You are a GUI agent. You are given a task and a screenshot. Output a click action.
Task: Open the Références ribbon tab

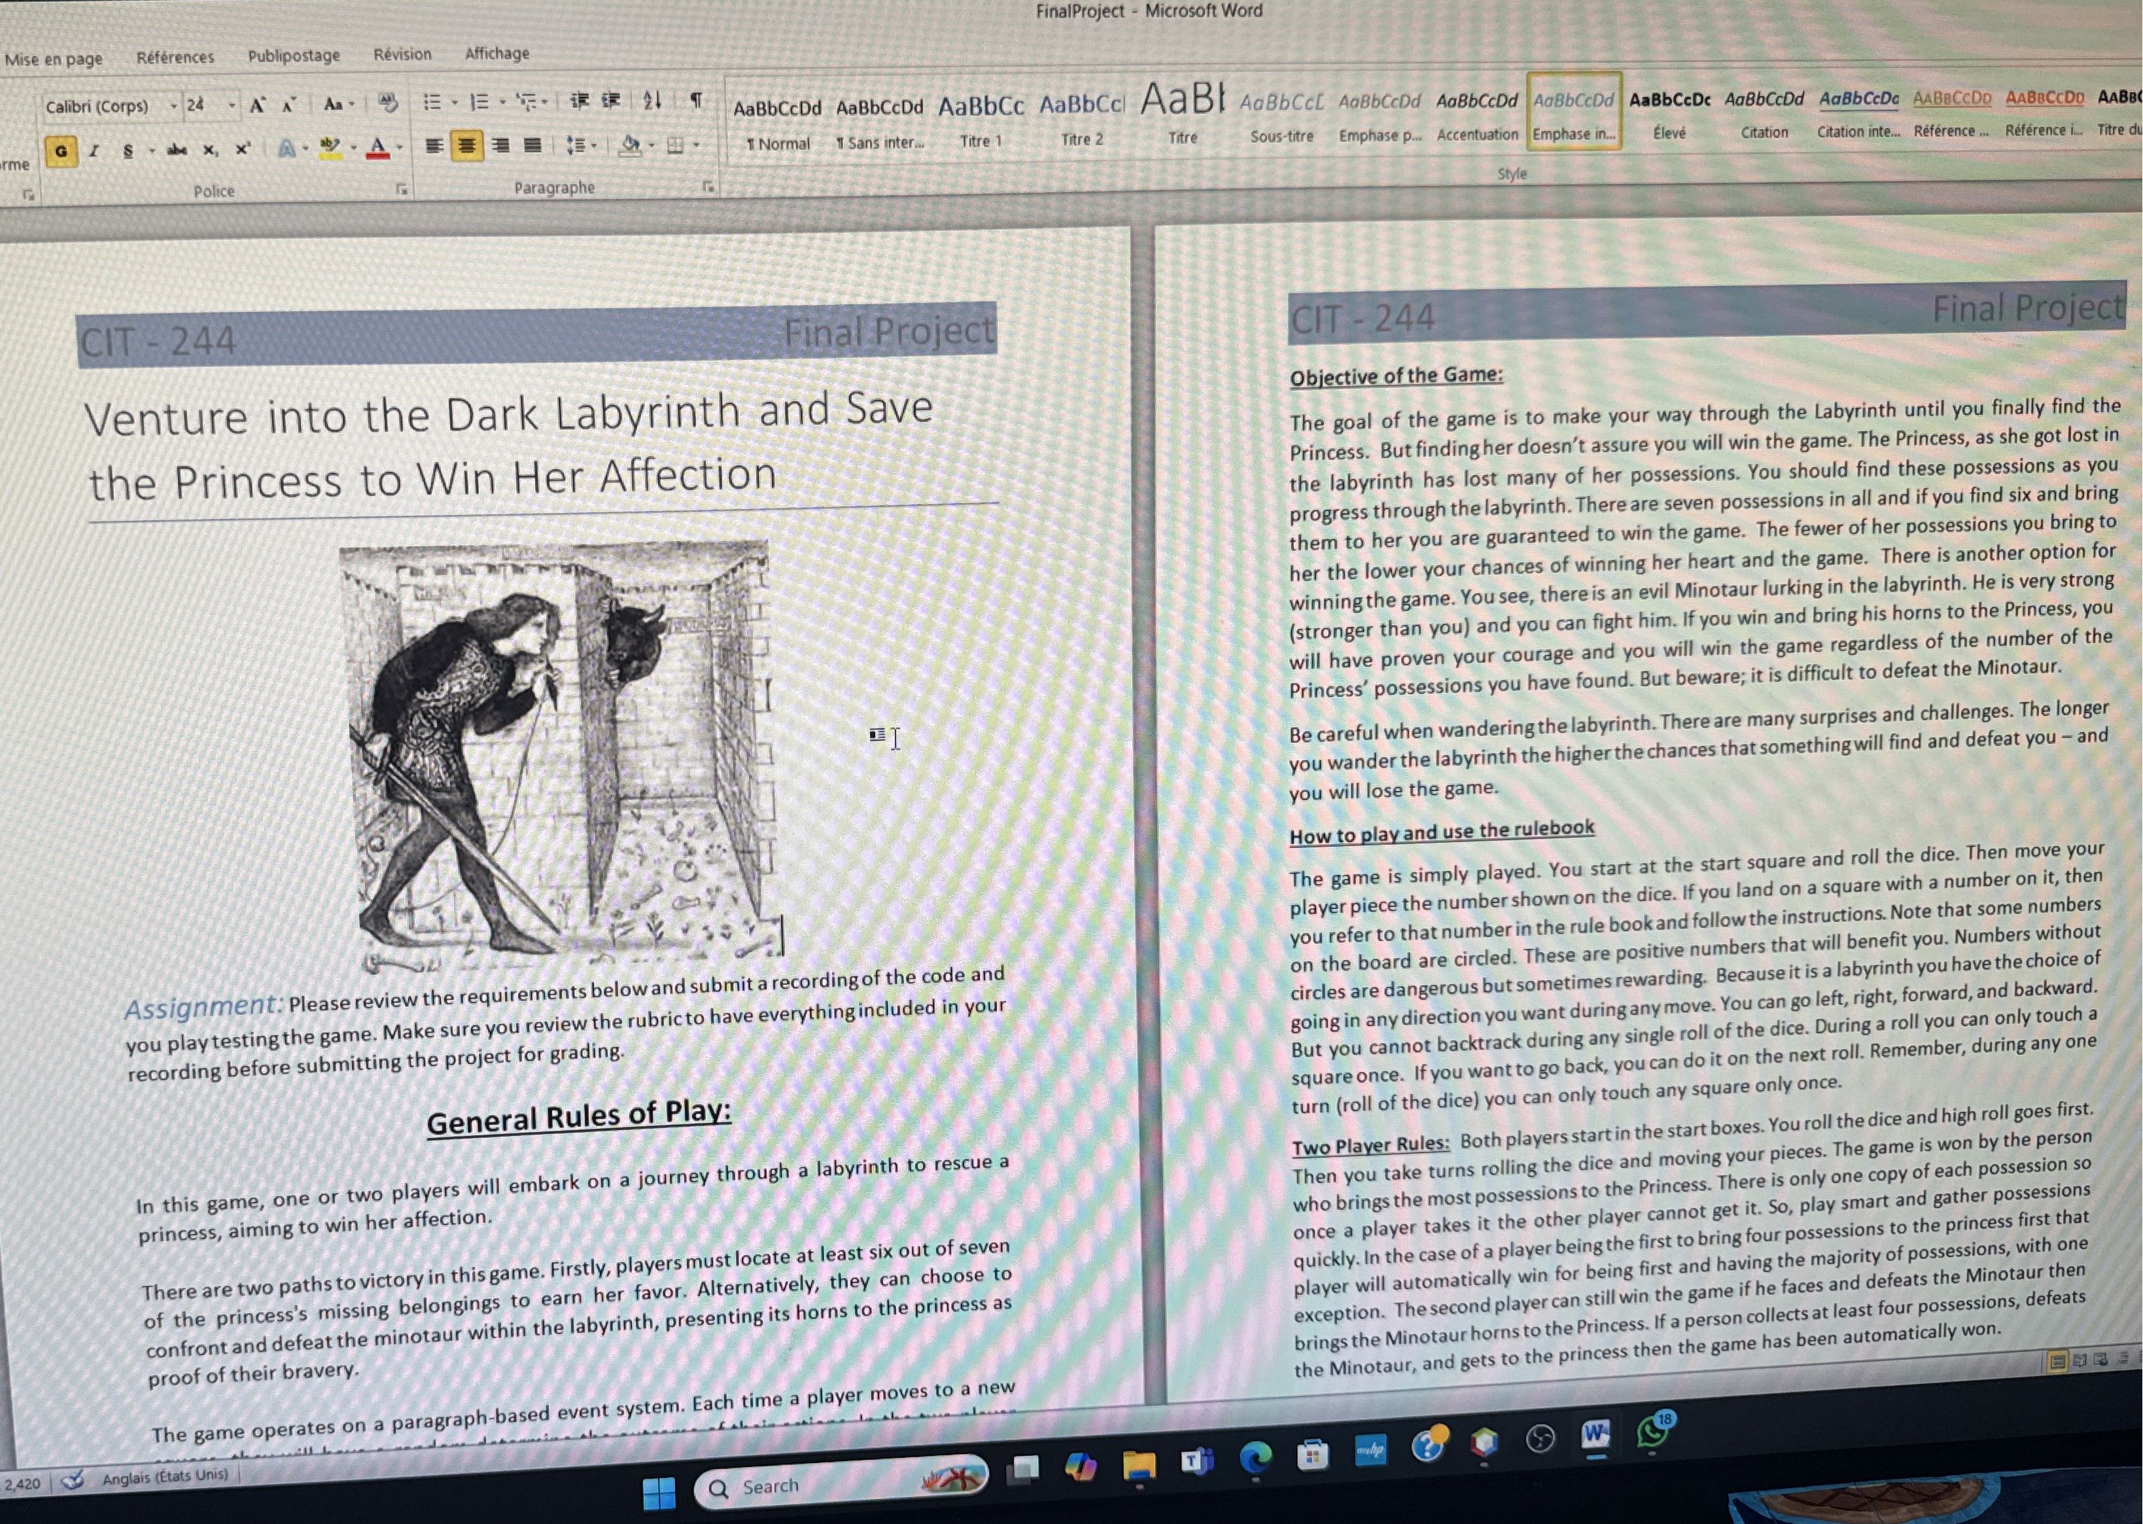[x=175, y=57]
